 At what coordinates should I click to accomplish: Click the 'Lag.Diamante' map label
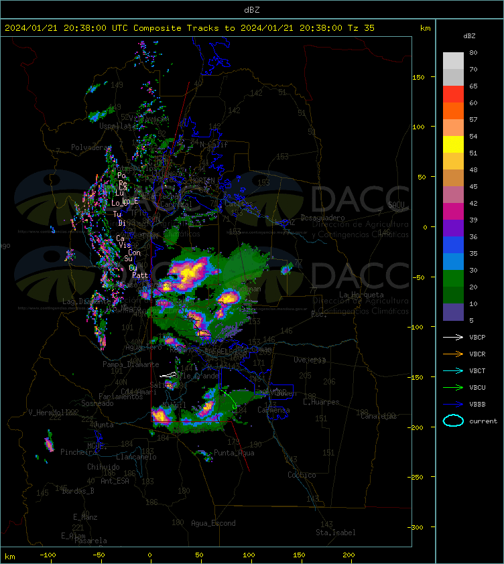(x=86, y=301)
